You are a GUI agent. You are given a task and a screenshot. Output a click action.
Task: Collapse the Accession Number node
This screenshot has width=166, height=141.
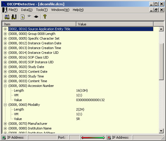[5, 86]
